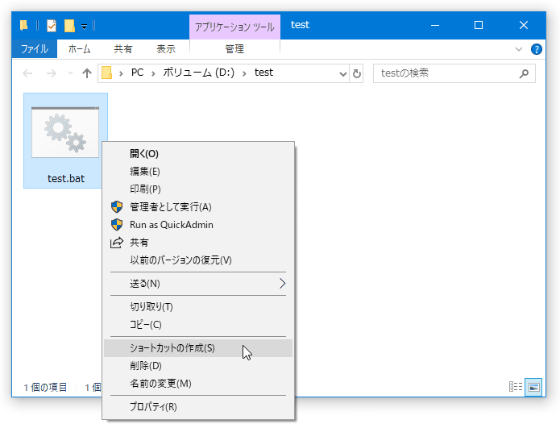Choose 管理者として実行(A) in context menu

point(198,207)
